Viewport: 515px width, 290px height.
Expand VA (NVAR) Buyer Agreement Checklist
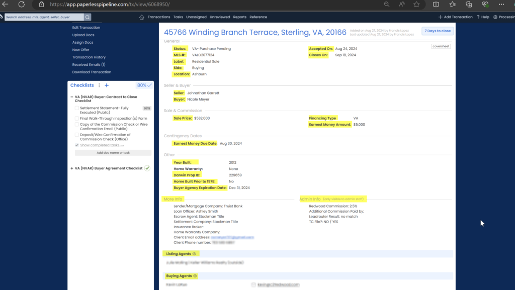[72, 168]
